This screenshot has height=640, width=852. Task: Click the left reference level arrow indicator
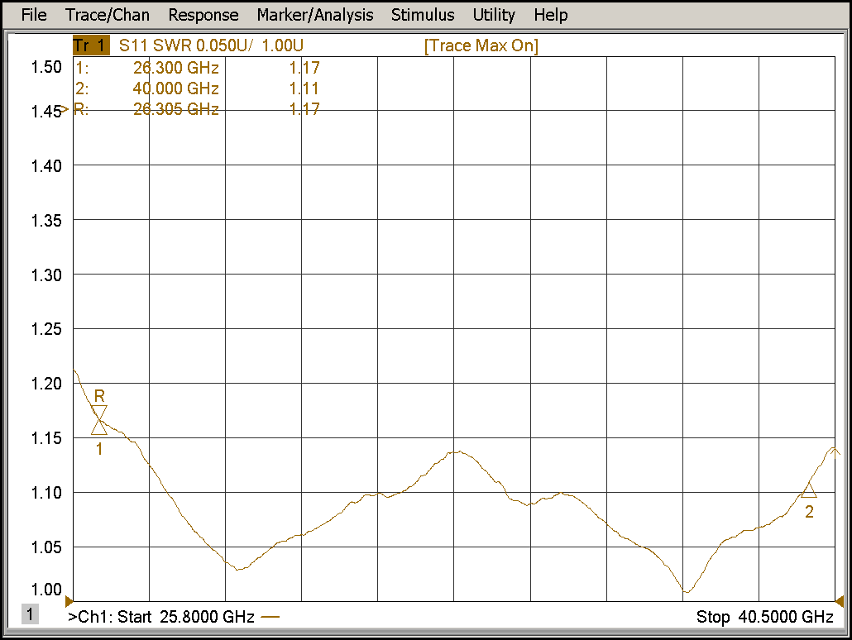[69, 600]
